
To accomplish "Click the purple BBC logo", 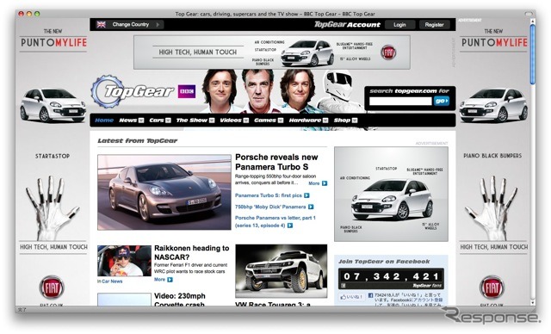I will [x=187, y=91].
